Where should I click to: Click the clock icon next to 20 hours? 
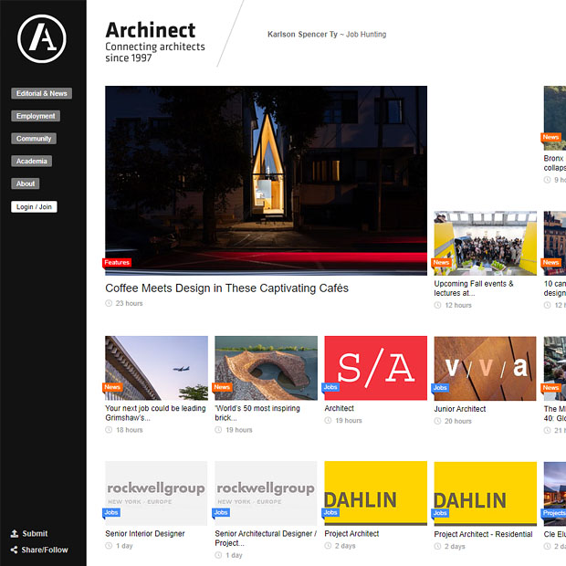pyautogui.click(x=437, y=421)
